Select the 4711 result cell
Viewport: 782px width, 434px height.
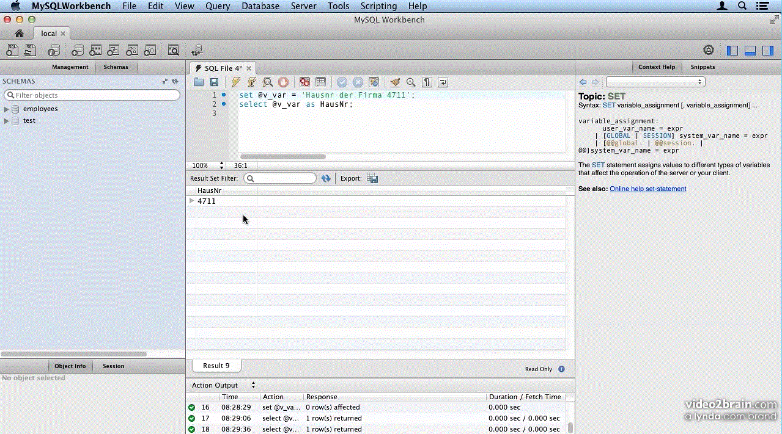tap(226, 201)
